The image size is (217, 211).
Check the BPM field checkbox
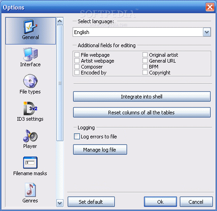click(145, 67)
